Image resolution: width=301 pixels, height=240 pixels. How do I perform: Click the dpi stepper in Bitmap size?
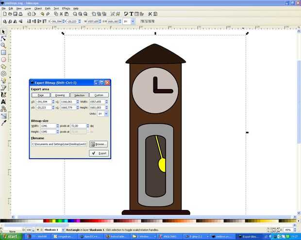[x=88, y=126]
